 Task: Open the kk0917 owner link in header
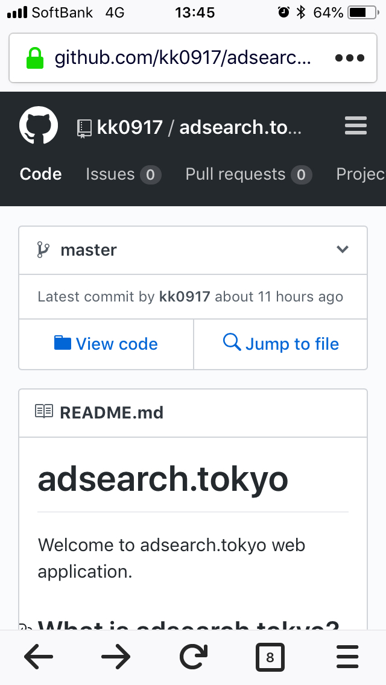click(x=130, y=127)
